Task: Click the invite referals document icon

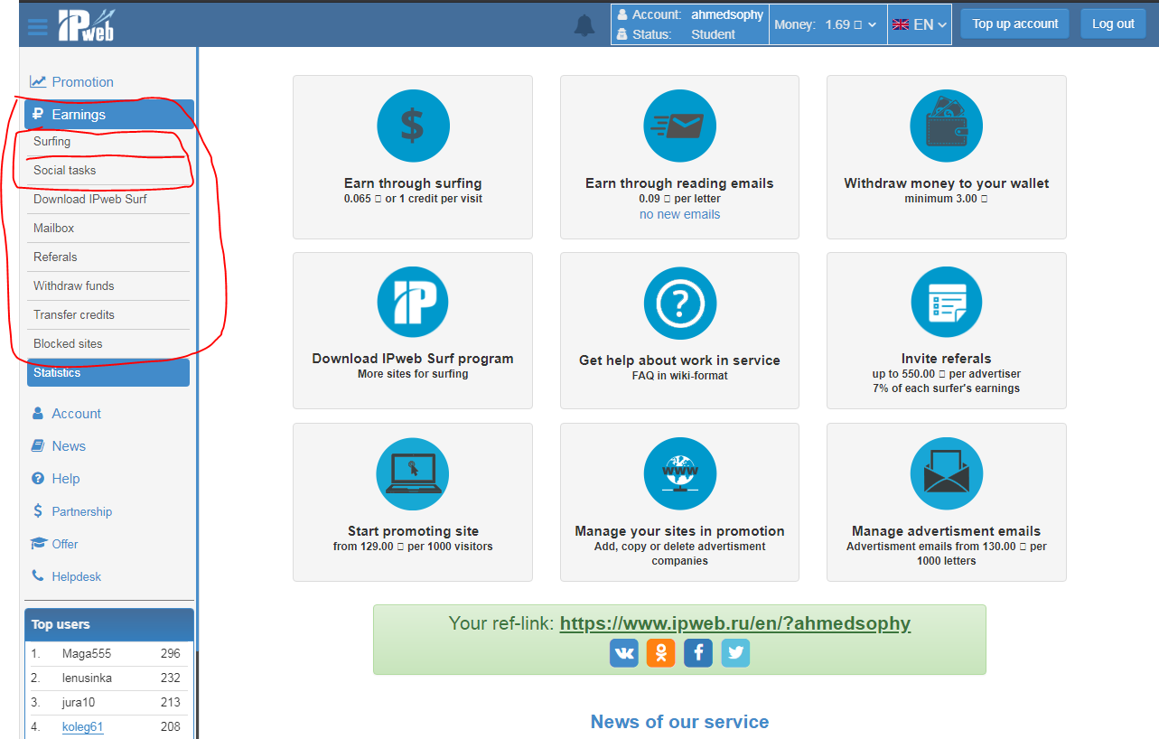Action: [946, 303]
